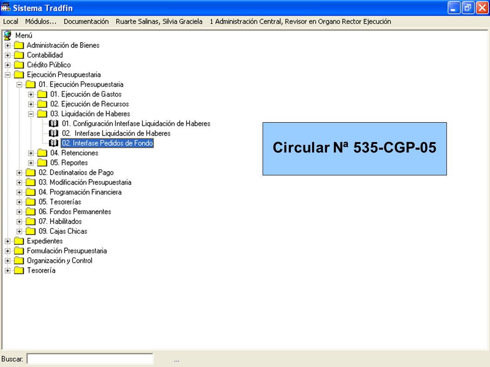This screenshot has width=490, height=367.
Task: Click the Administración de Bienes folder icon
Action: [x=19, y=45]
